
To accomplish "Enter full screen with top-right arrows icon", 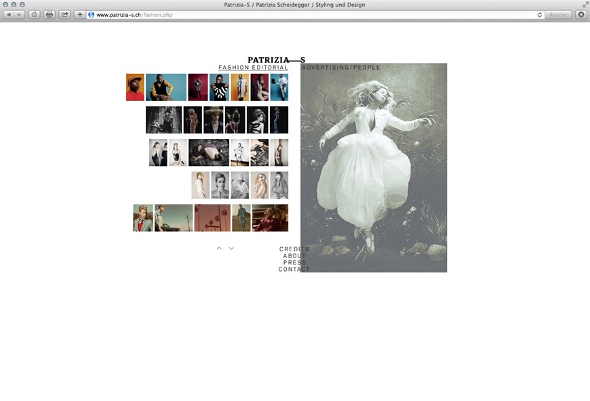I will tap(585, 4).
